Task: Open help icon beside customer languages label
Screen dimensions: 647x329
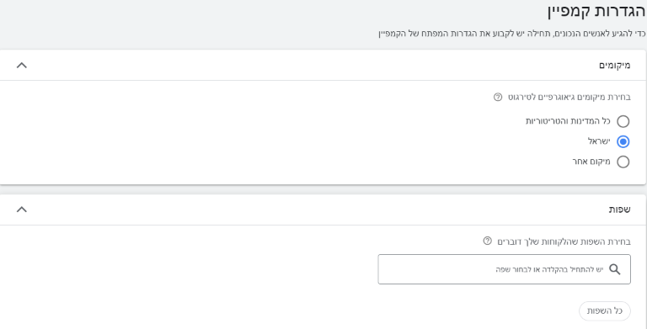Action: pos(487,241)
